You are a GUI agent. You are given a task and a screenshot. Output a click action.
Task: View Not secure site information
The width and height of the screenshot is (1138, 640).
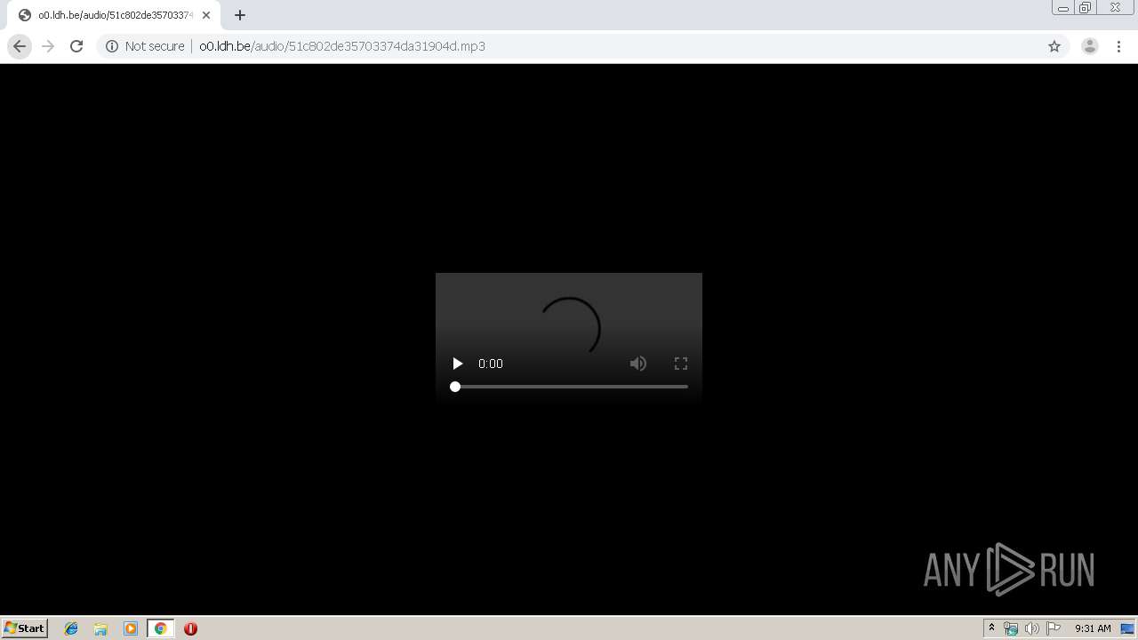[x=145, y=46]
